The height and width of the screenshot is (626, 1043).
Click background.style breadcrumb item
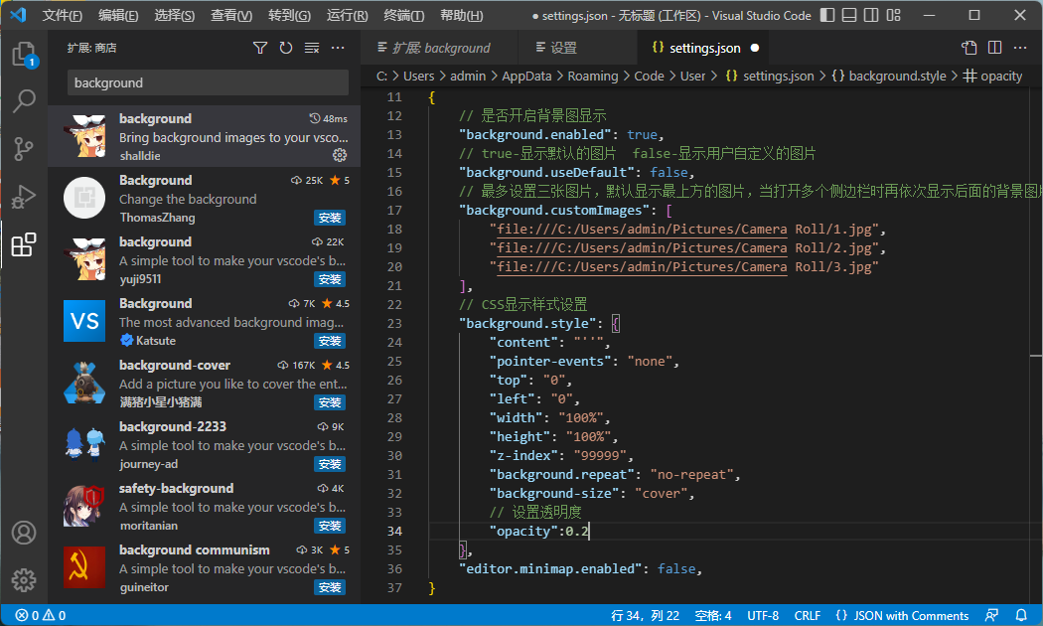pyautogui.click(x=889, y=76)
